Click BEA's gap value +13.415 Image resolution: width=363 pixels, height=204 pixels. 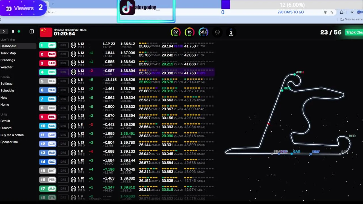coord(110,80)
